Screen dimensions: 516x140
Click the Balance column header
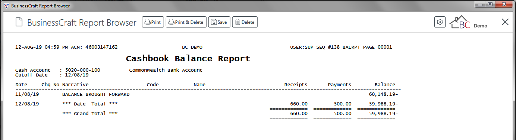click(x=385, y=85)
